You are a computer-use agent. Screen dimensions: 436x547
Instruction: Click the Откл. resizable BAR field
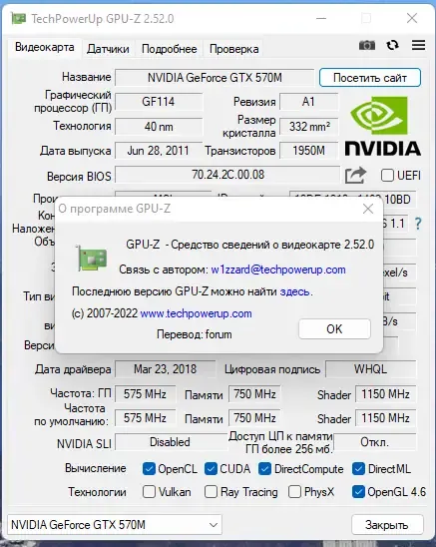pyautogui.click(x=374, y=442)
